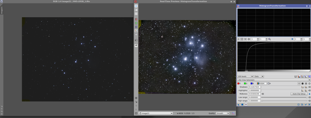The width and height of the screenshot is (311, 118).
Task: Select RGB composite display in preview sidebar
Action: coord(136,31)
